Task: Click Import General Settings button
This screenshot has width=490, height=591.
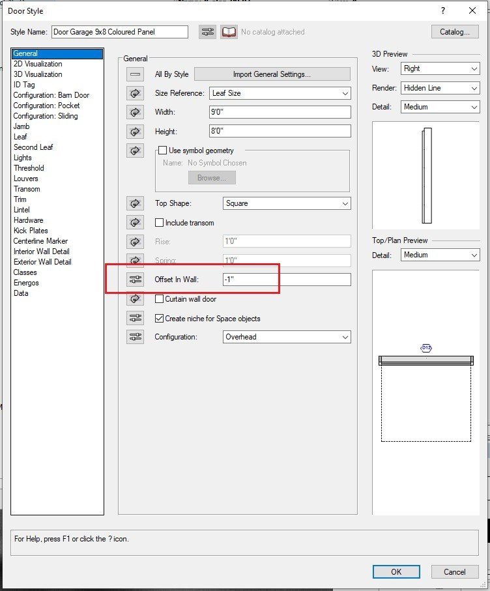Action: click(x=272, y=74)
